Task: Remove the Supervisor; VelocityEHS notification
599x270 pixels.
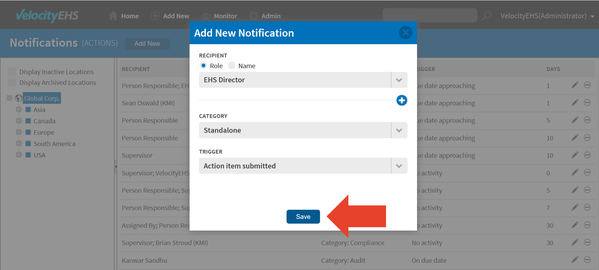Action: (587, 172)
